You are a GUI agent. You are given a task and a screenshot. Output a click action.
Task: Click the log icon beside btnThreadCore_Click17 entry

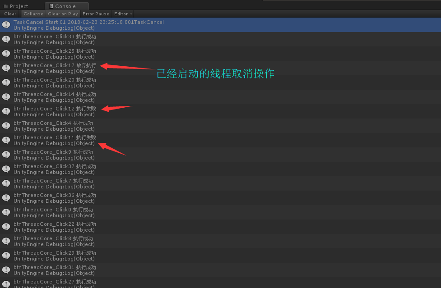point(6,68)
